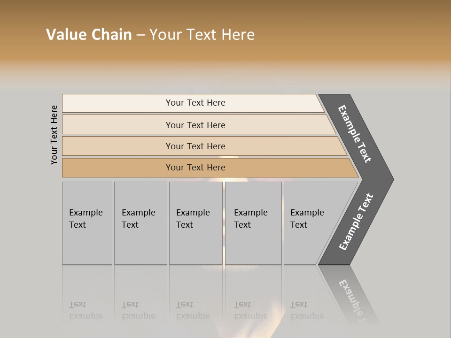This screenshot has height=338, width=451.
Task: Click the darkest tan "Your Text Here" bar
Action: coord(210,168)
